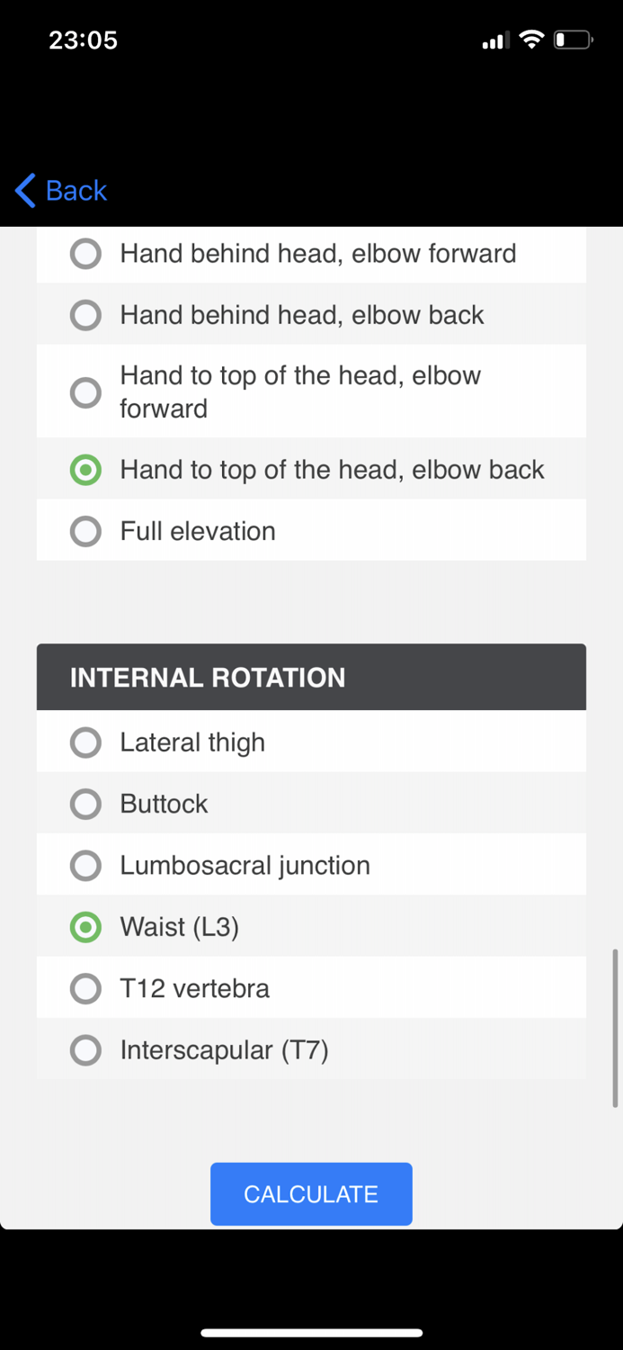Select 'Lateral thigh' internal rotation option

point(86,742)
